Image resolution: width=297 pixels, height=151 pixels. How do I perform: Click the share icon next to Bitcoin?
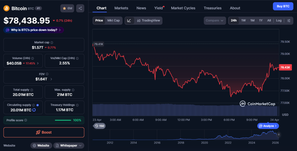(x=80, y=8)
